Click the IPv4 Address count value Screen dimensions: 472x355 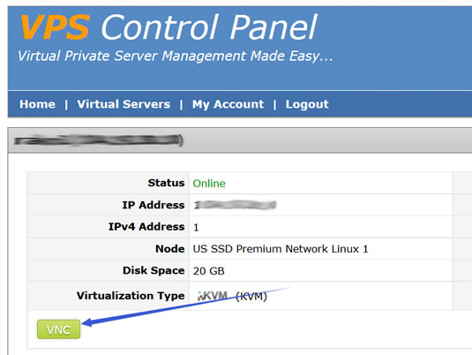(x=196, y=227)
